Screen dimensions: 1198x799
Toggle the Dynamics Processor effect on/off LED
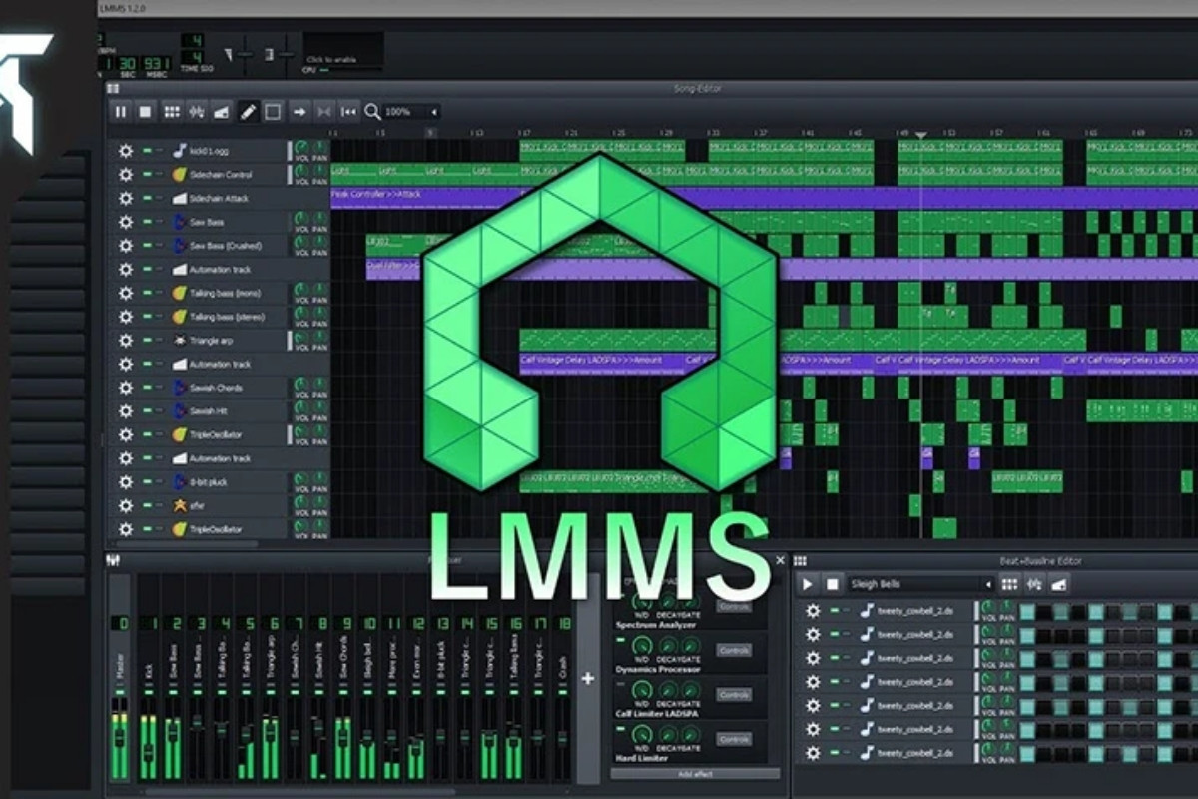(620, 639)
